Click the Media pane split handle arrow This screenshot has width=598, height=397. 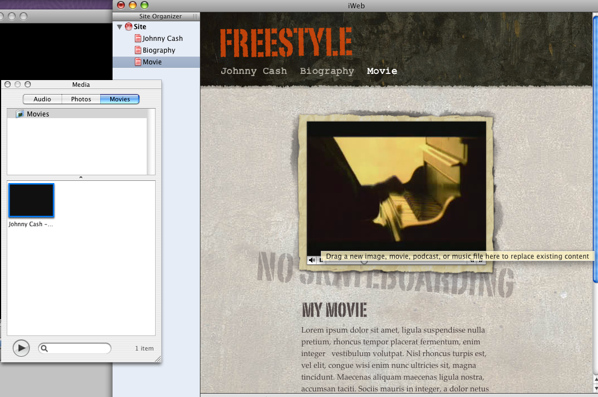(81, 178)
